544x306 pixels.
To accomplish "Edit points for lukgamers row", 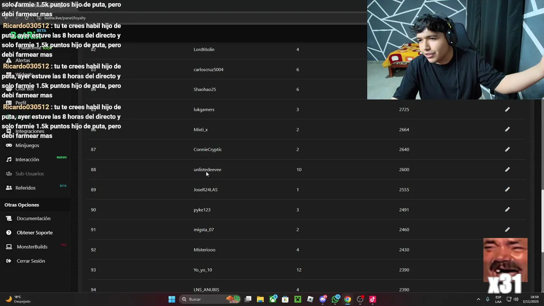I will click(x=507, y=110).
